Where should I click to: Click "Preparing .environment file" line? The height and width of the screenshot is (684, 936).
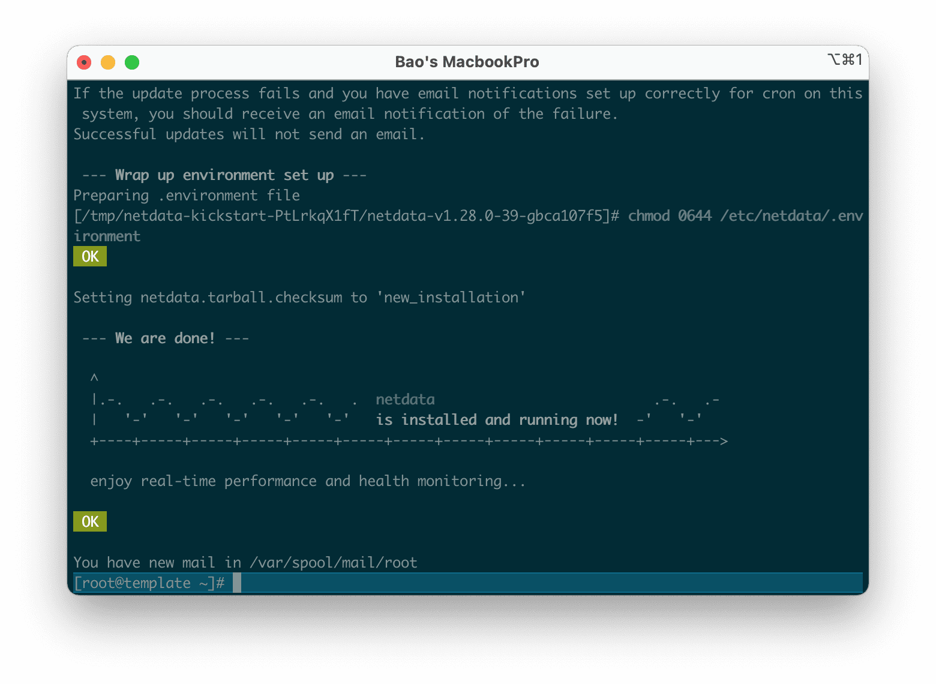(x=187, y=196)
